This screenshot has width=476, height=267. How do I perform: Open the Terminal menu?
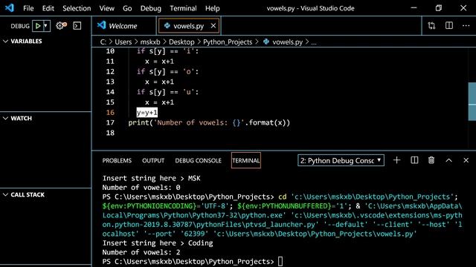(183, 8)
